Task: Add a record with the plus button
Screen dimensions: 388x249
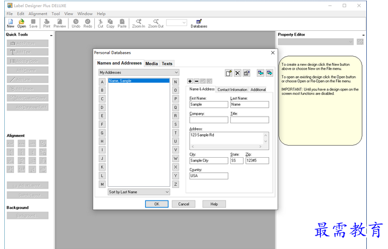Action: 190,81
